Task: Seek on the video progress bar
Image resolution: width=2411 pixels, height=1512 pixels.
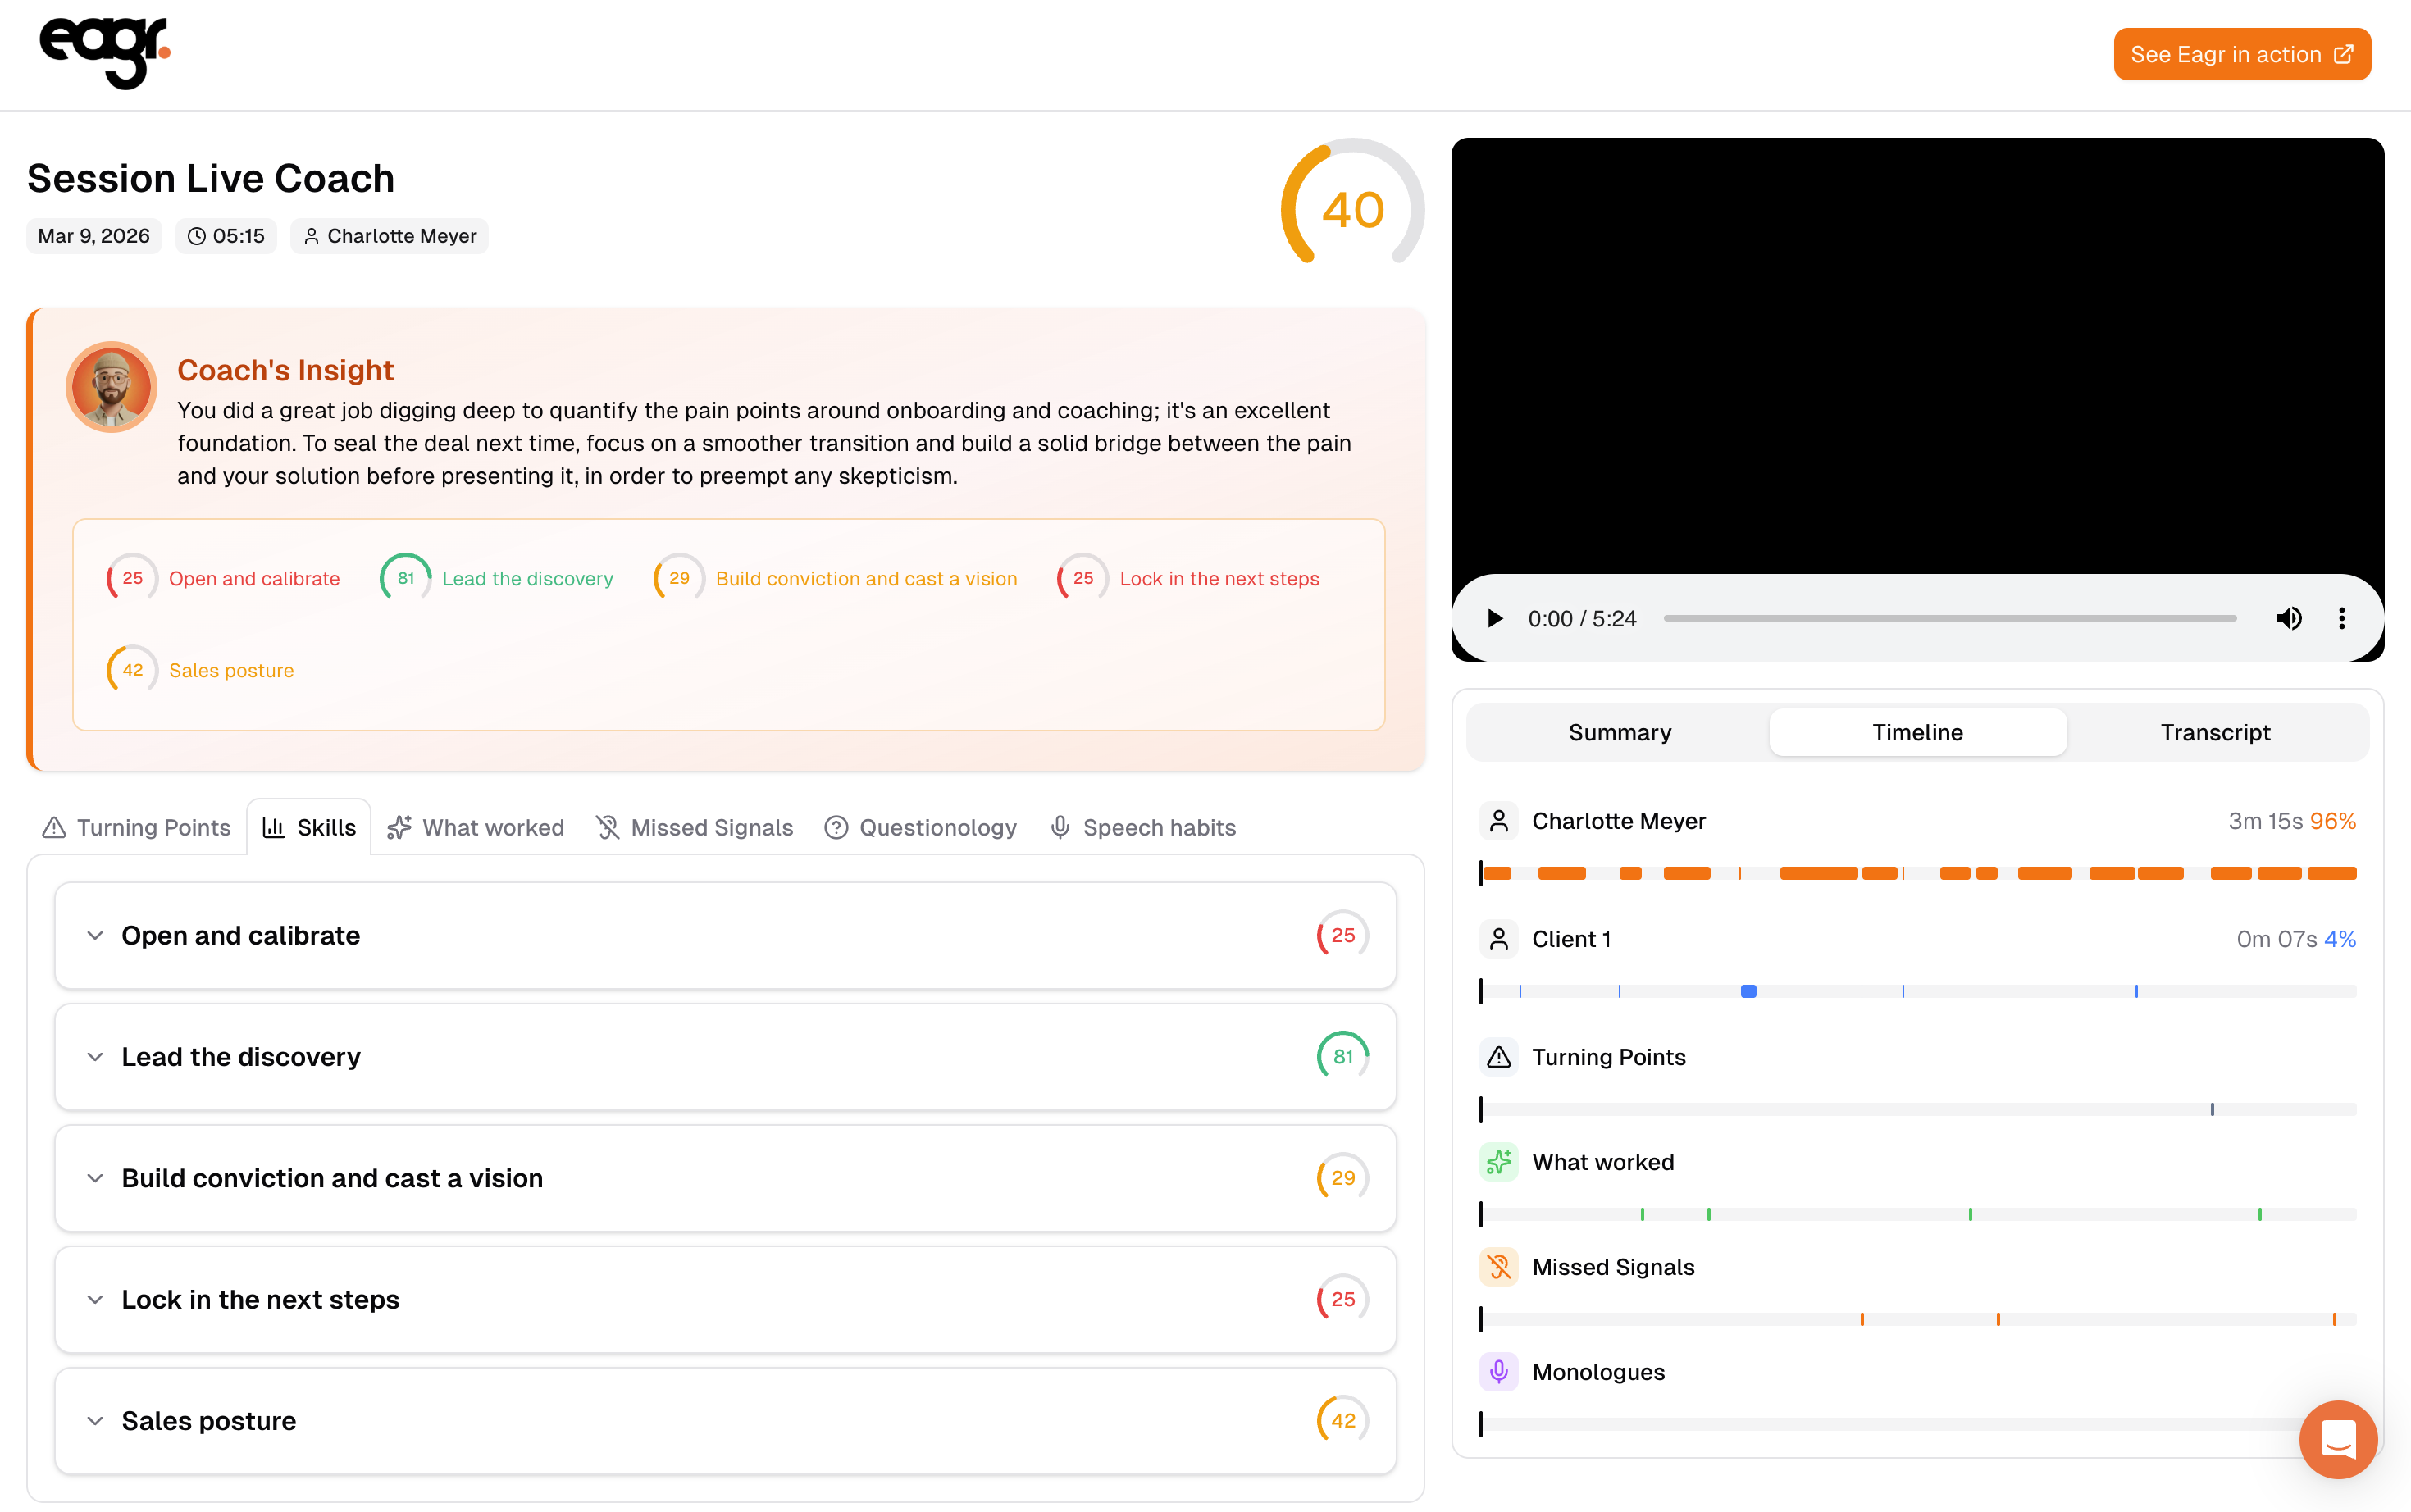Action: click(x=1949, y=618)
